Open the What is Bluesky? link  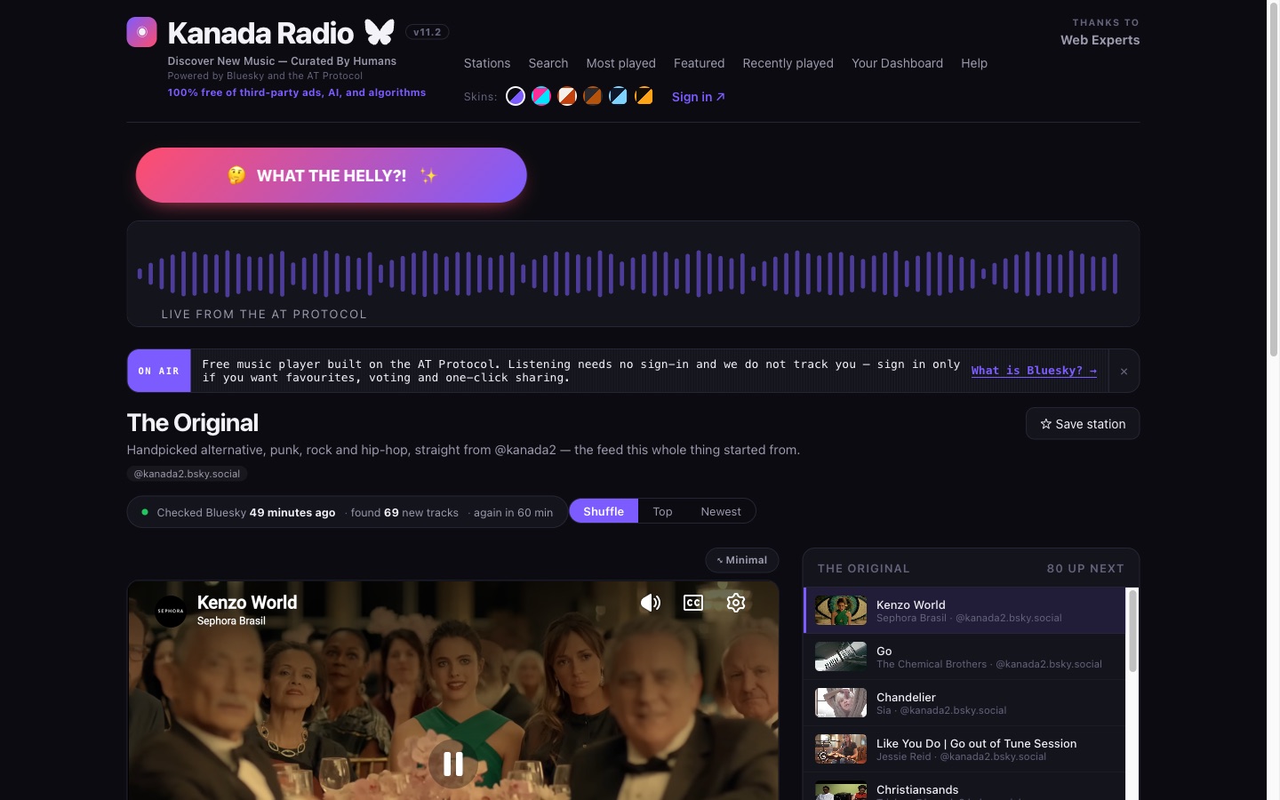1034,371
